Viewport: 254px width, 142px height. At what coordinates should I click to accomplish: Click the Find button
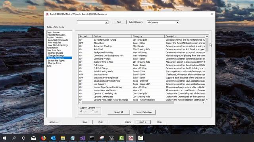[x=119, y=22]
